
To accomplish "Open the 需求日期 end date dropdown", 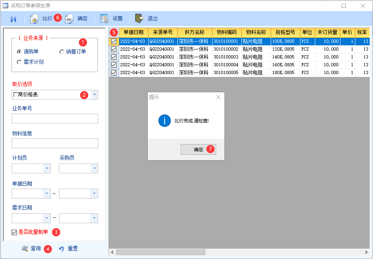I will [94, 218].
